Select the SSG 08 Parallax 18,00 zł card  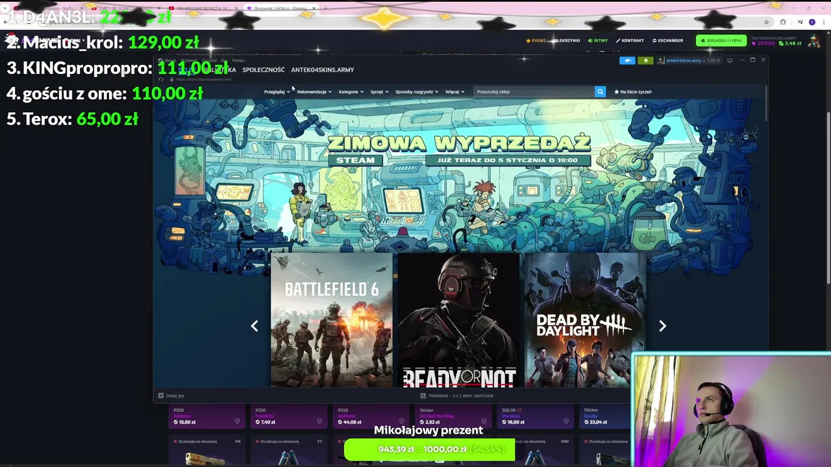pyautogui.click(x=536, y=416)
